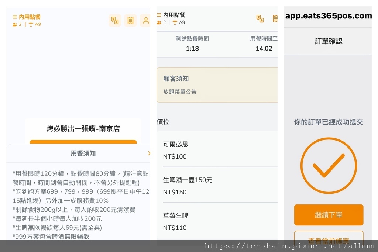Screen dimensions: 378x252
Task: Click restaurant name 烤必勝出一張嘴-南京店
Action: pyautogui.click(x=83, y=129)
